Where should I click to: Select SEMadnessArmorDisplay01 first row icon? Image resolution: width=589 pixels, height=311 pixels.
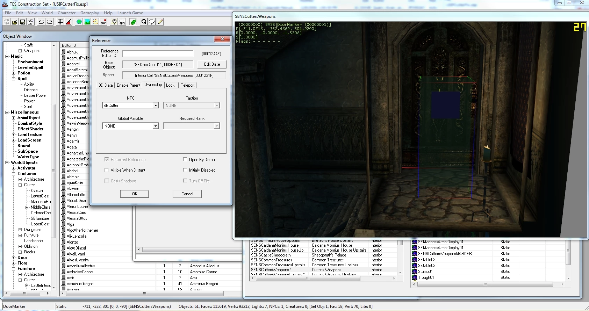[x=415, y=242]
